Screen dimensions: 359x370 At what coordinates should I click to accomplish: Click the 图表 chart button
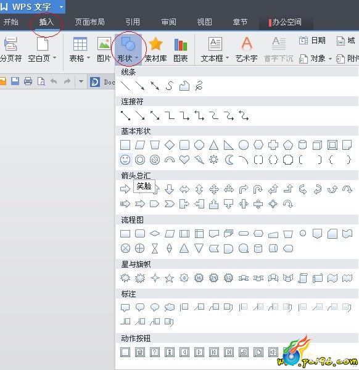pos(181,50)
